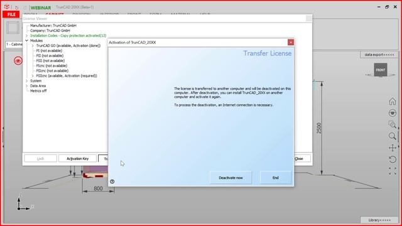Select PIIIcnc (available, Activation required) row
The height and width of the screenshot is (226, 402).
(x=67, y=76)
